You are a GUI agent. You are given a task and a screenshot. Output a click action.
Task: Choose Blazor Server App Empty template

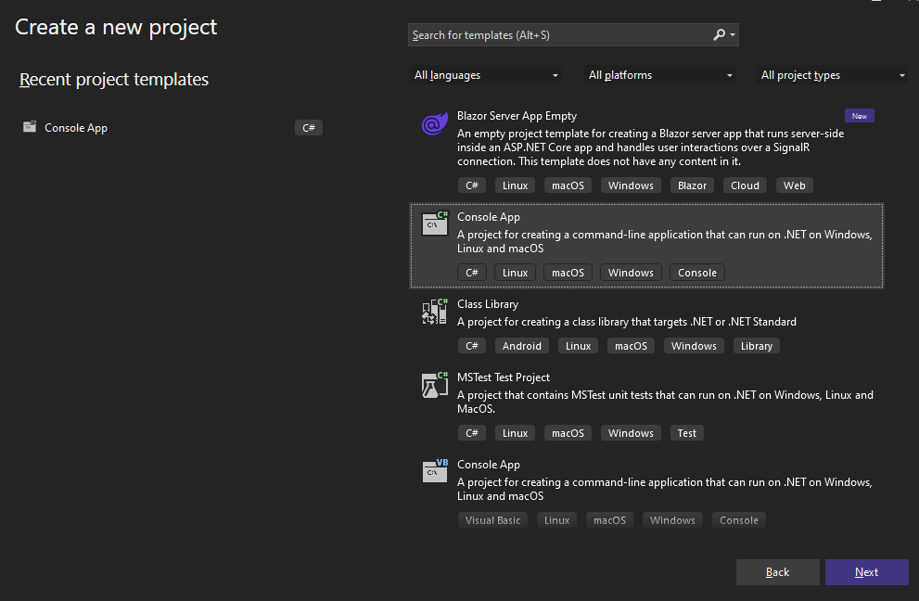517,116
